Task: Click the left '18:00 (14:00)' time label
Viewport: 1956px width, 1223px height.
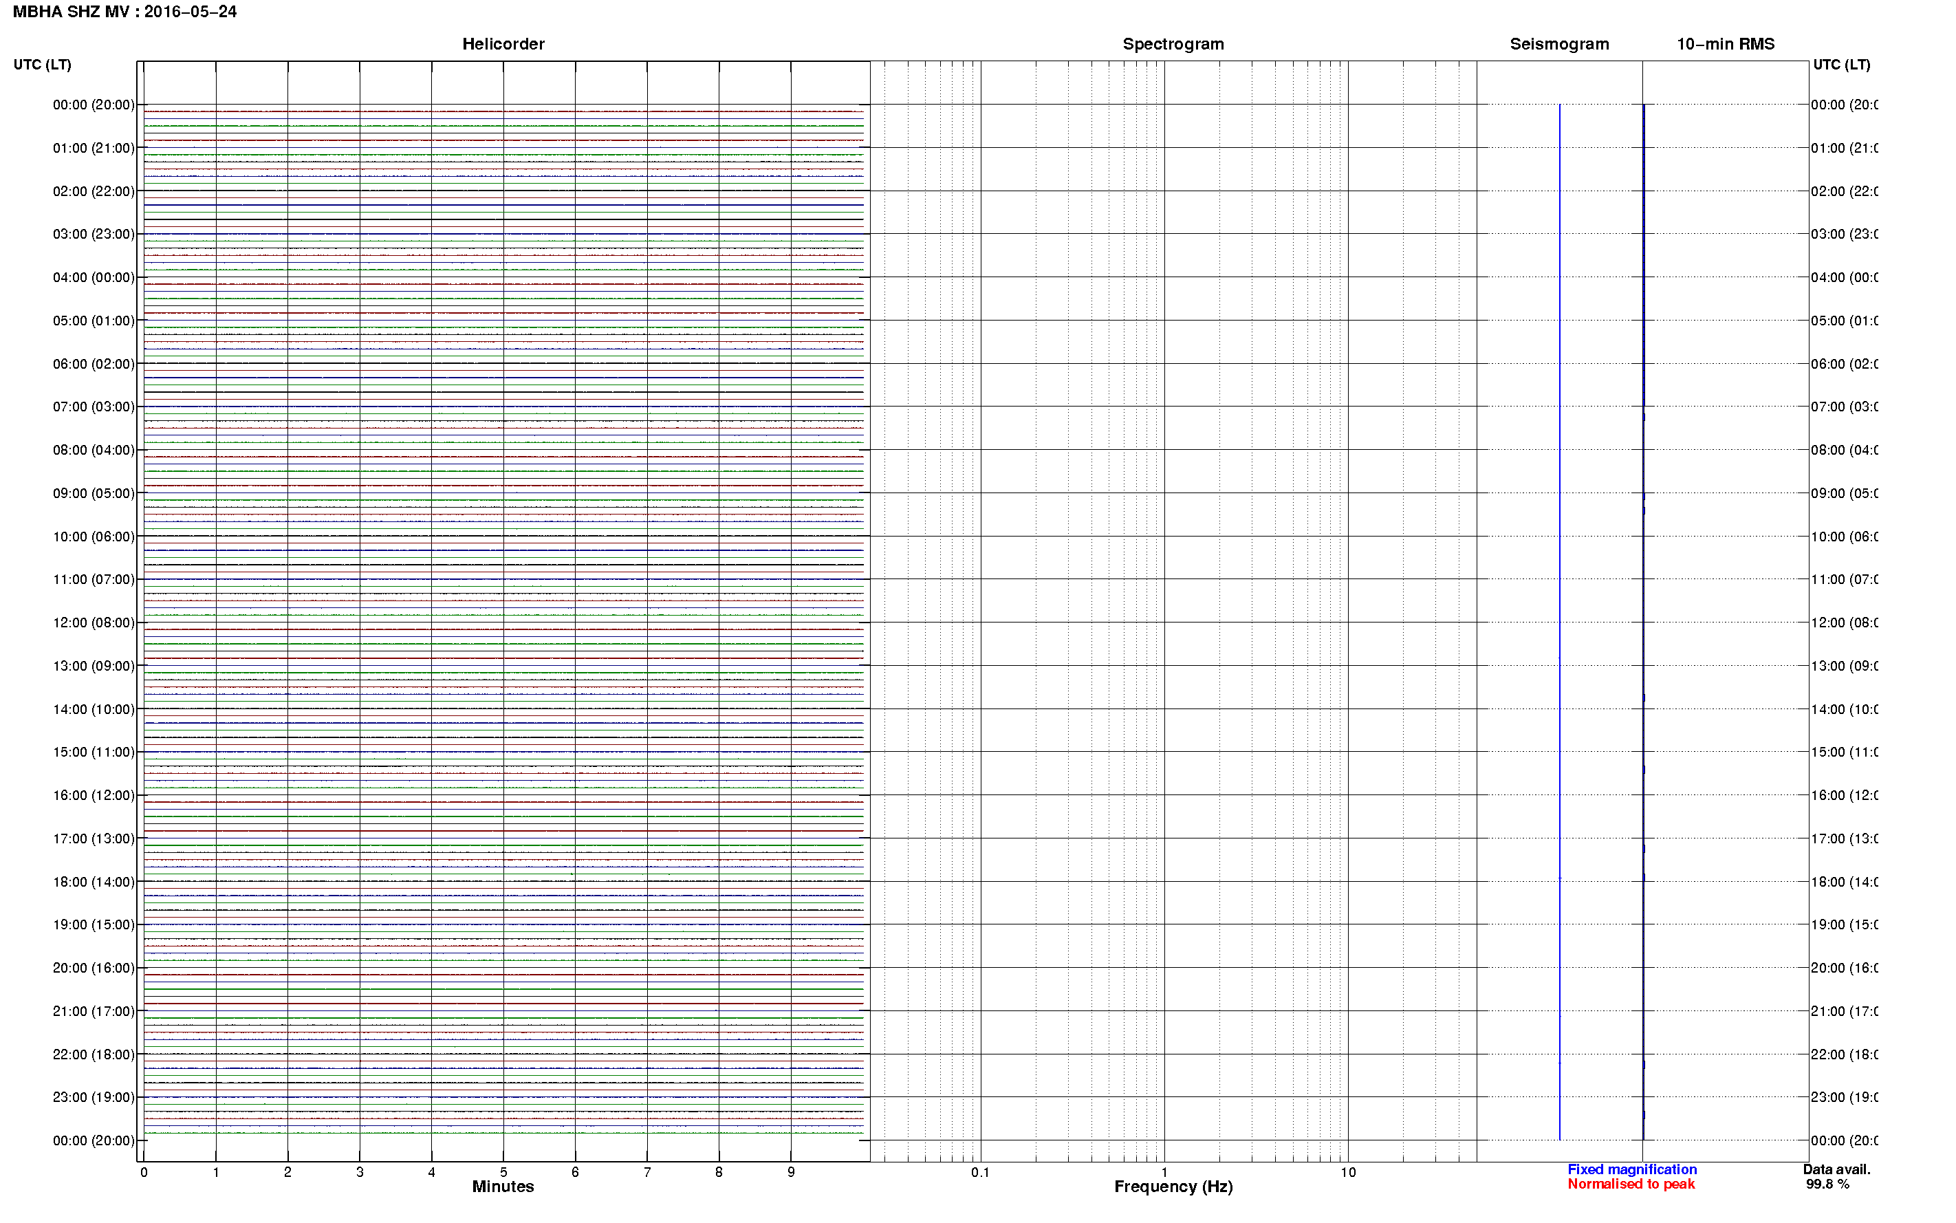Action: tap(94, 883)
